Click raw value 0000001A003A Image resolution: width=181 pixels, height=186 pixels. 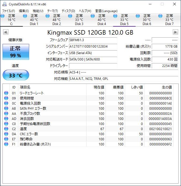[160, 119]
